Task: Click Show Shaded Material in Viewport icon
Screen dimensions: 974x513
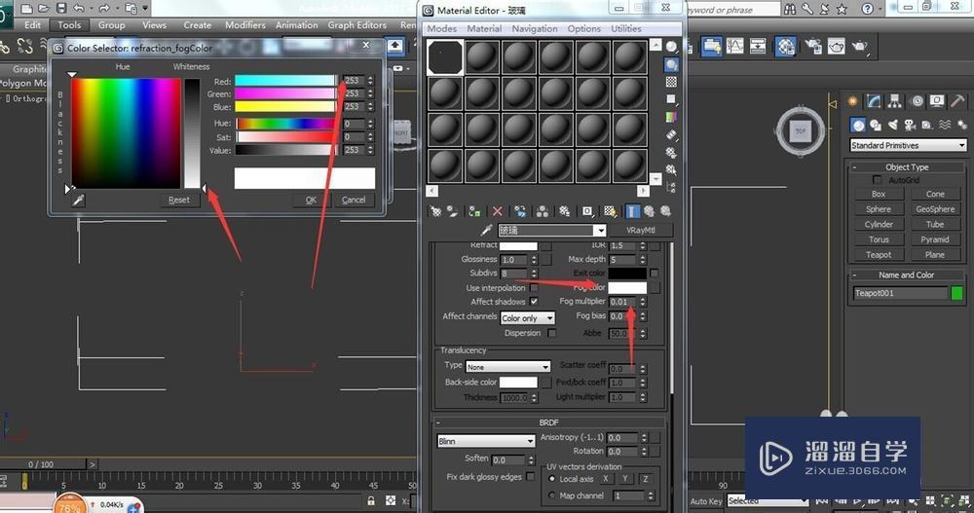Action: 610,212
